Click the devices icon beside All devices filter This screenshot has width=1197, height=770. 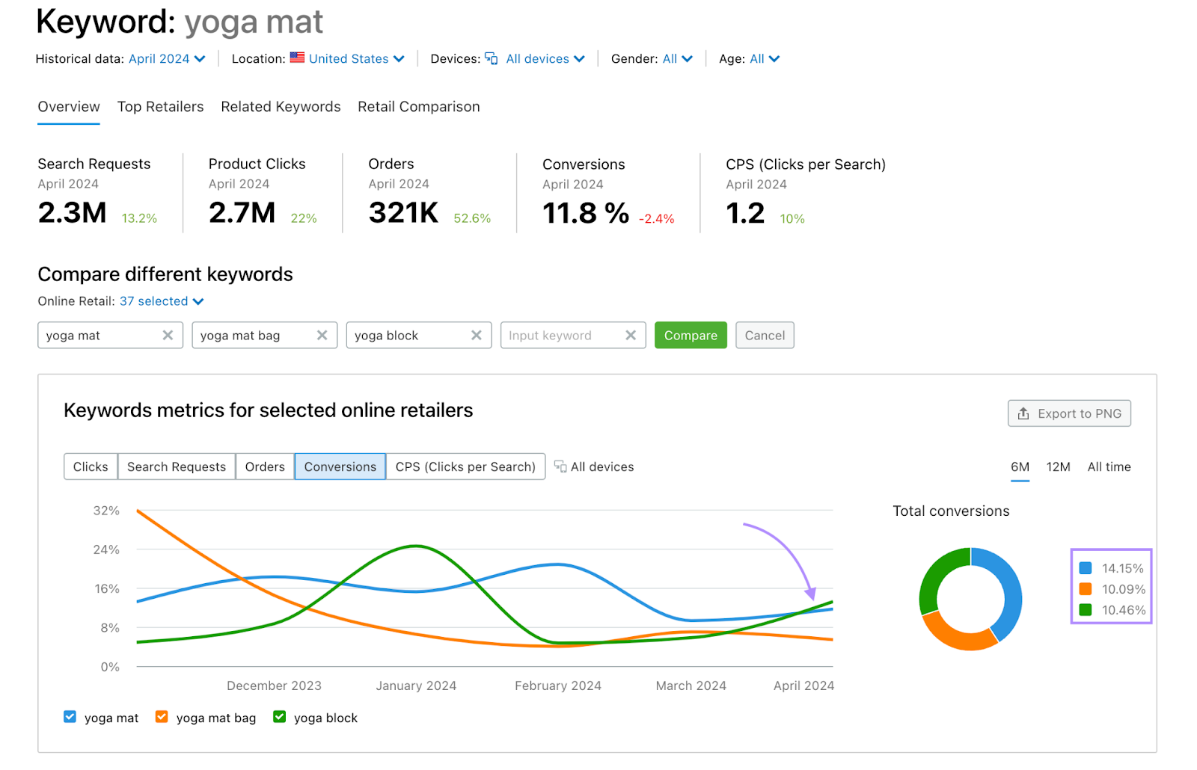[x=492, y=58]
